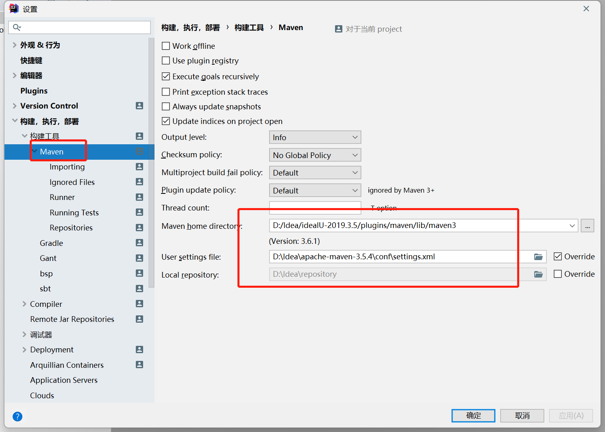The image size is (605, 432).
Task: Collapse the 构建, 执行, 部署 node
Action: (15, 121)
